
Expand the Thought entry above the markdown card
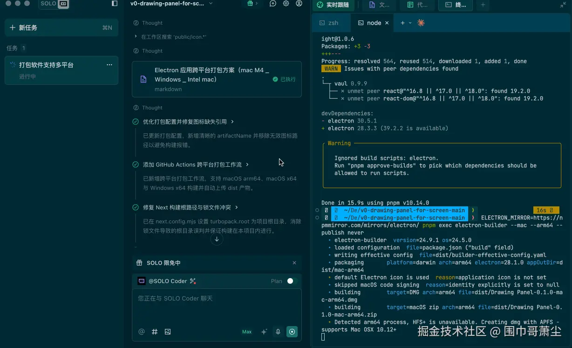pyautogui.click(x=148, y=51)
